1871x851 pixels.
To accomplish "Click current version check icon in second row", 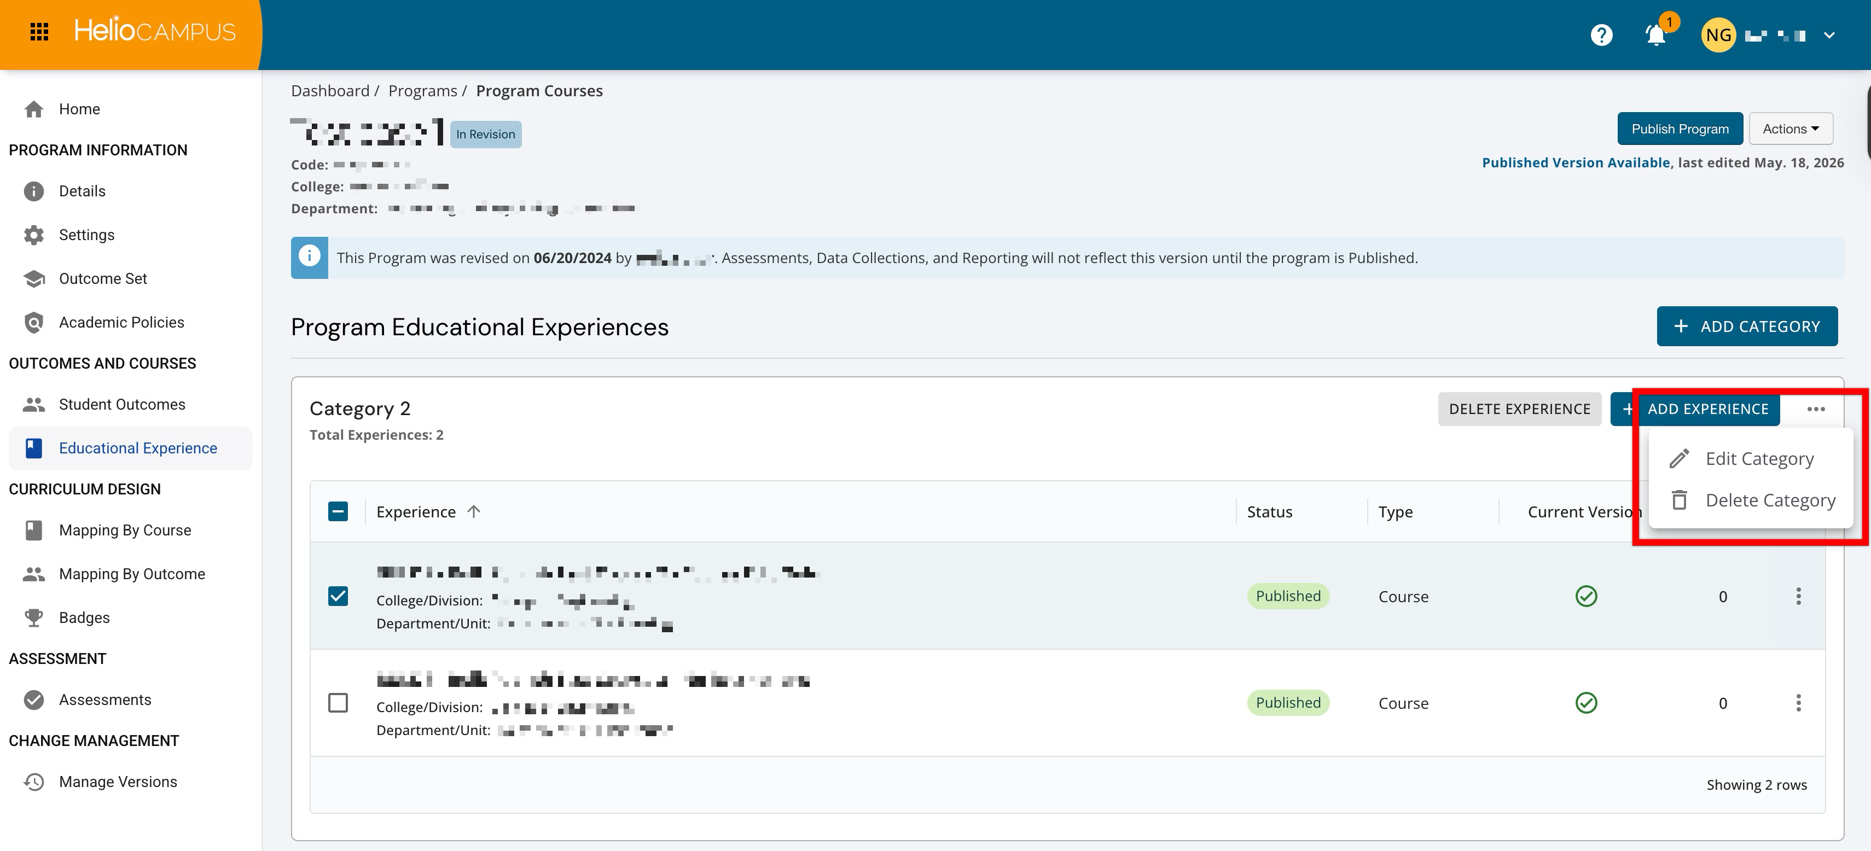I will 1585,703.
